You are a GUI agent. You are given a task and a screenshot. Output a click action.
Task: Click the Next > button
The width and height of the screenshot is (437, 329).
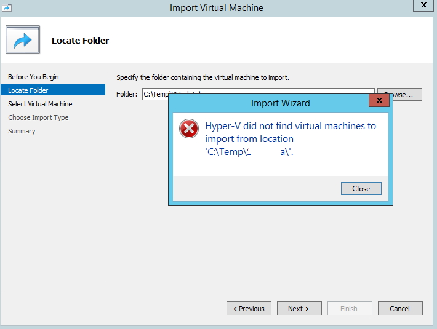tap(299, 309)
